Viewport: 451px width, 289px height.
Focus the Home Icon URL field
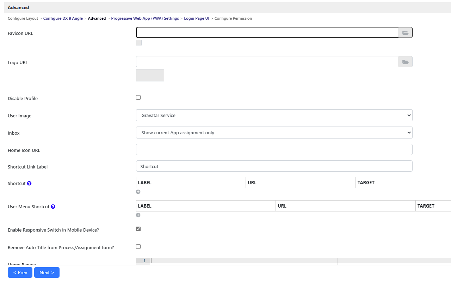[x=274, y=149]
